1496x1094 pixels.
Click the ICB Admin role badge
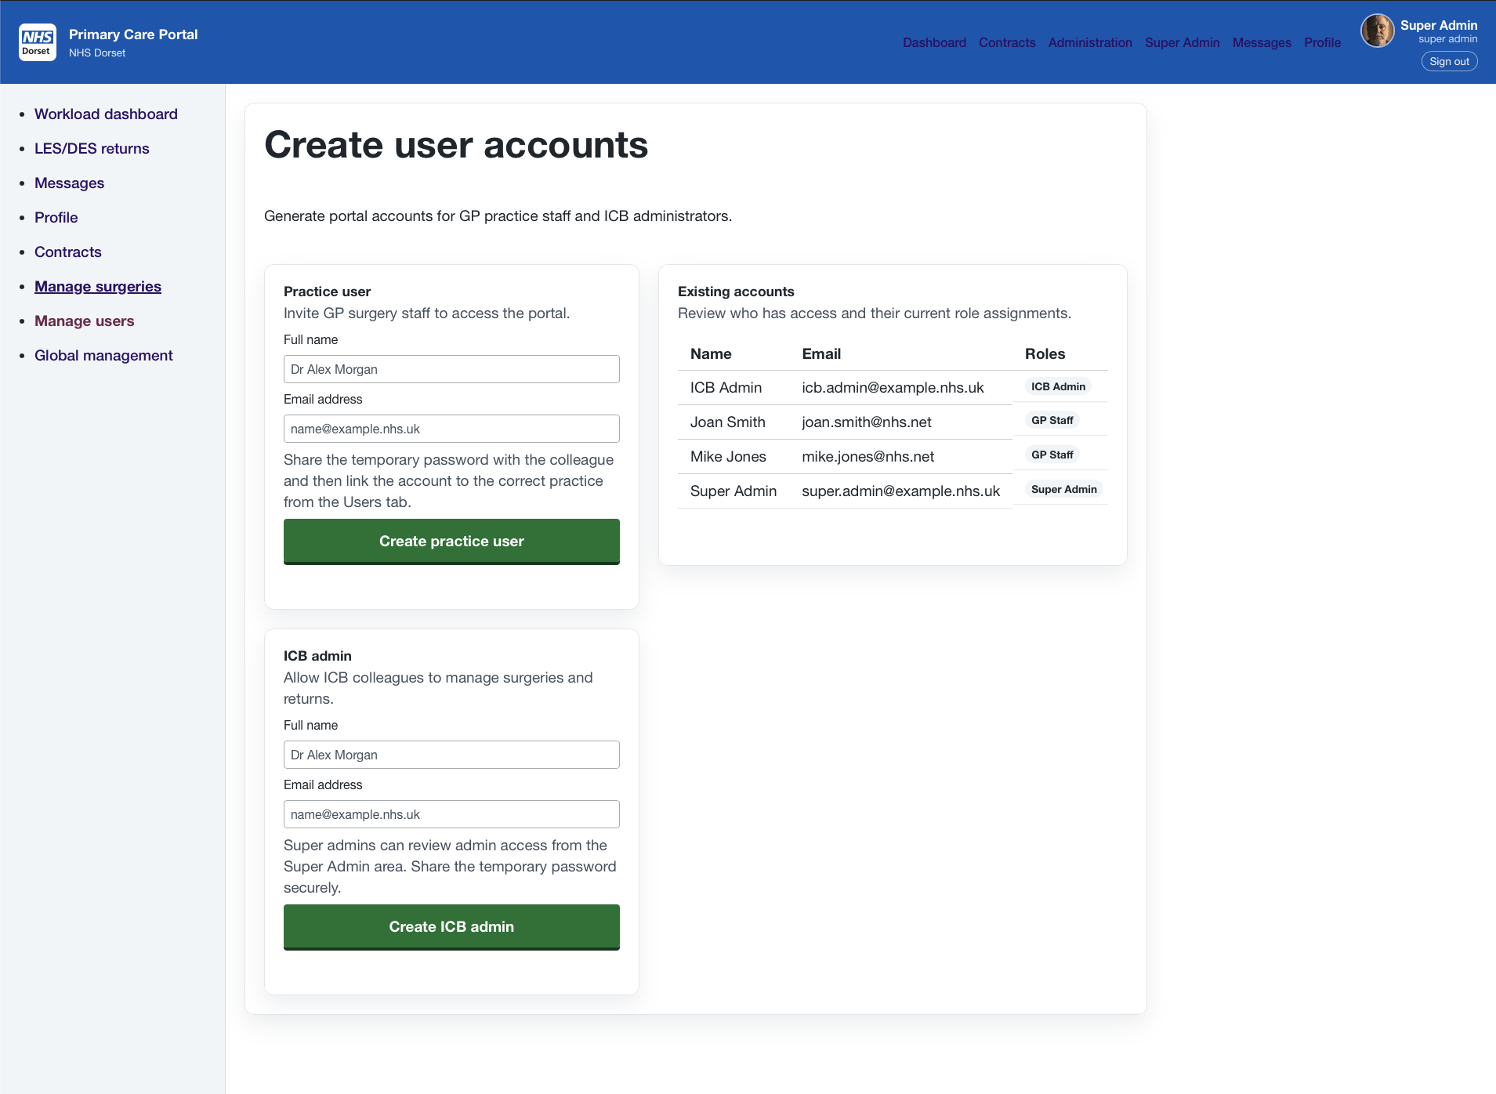click(x=1058, y=386)
